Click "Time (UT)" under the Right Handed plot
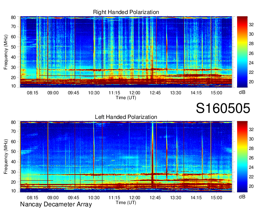 (126, 98)
